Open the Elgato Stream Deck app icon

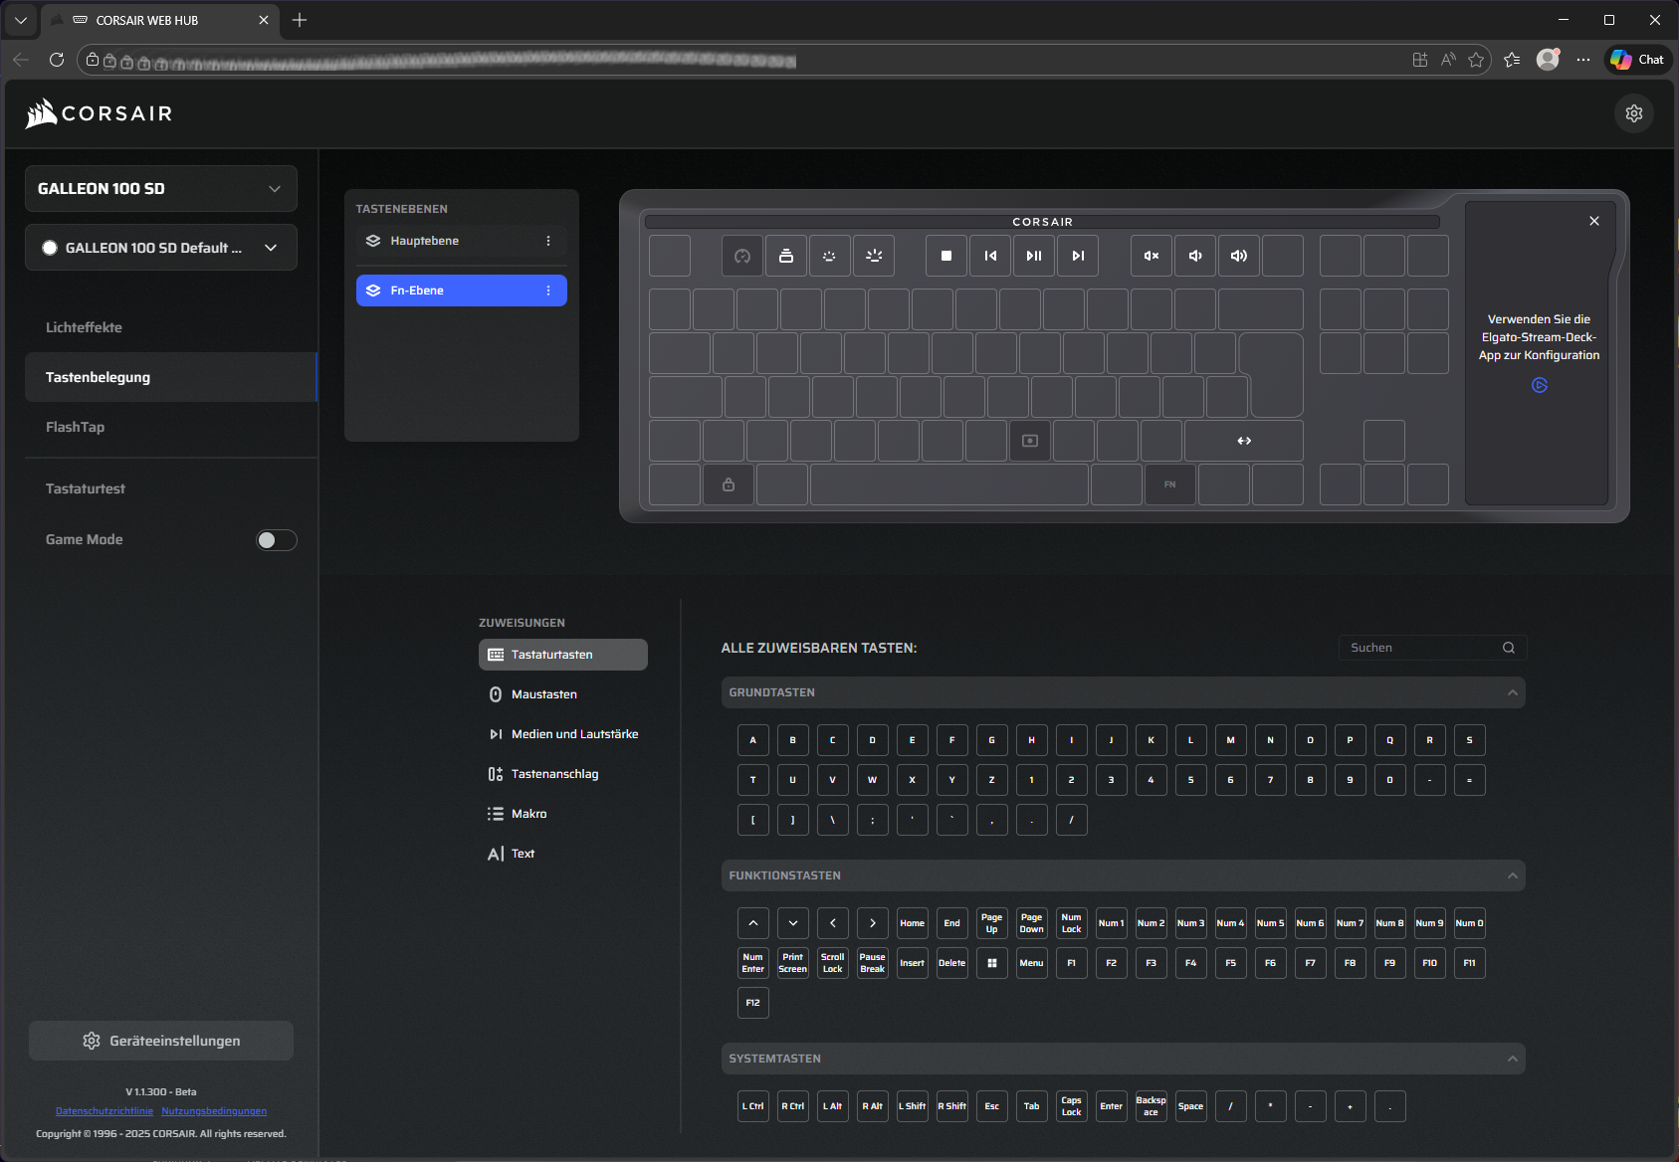pos(1540,385)
